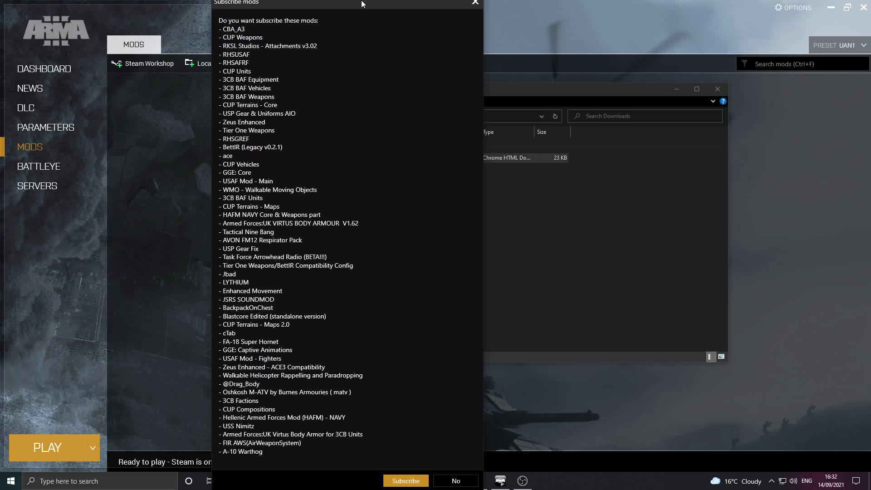Click the Cortana circle icon

[x=189, y=481]
